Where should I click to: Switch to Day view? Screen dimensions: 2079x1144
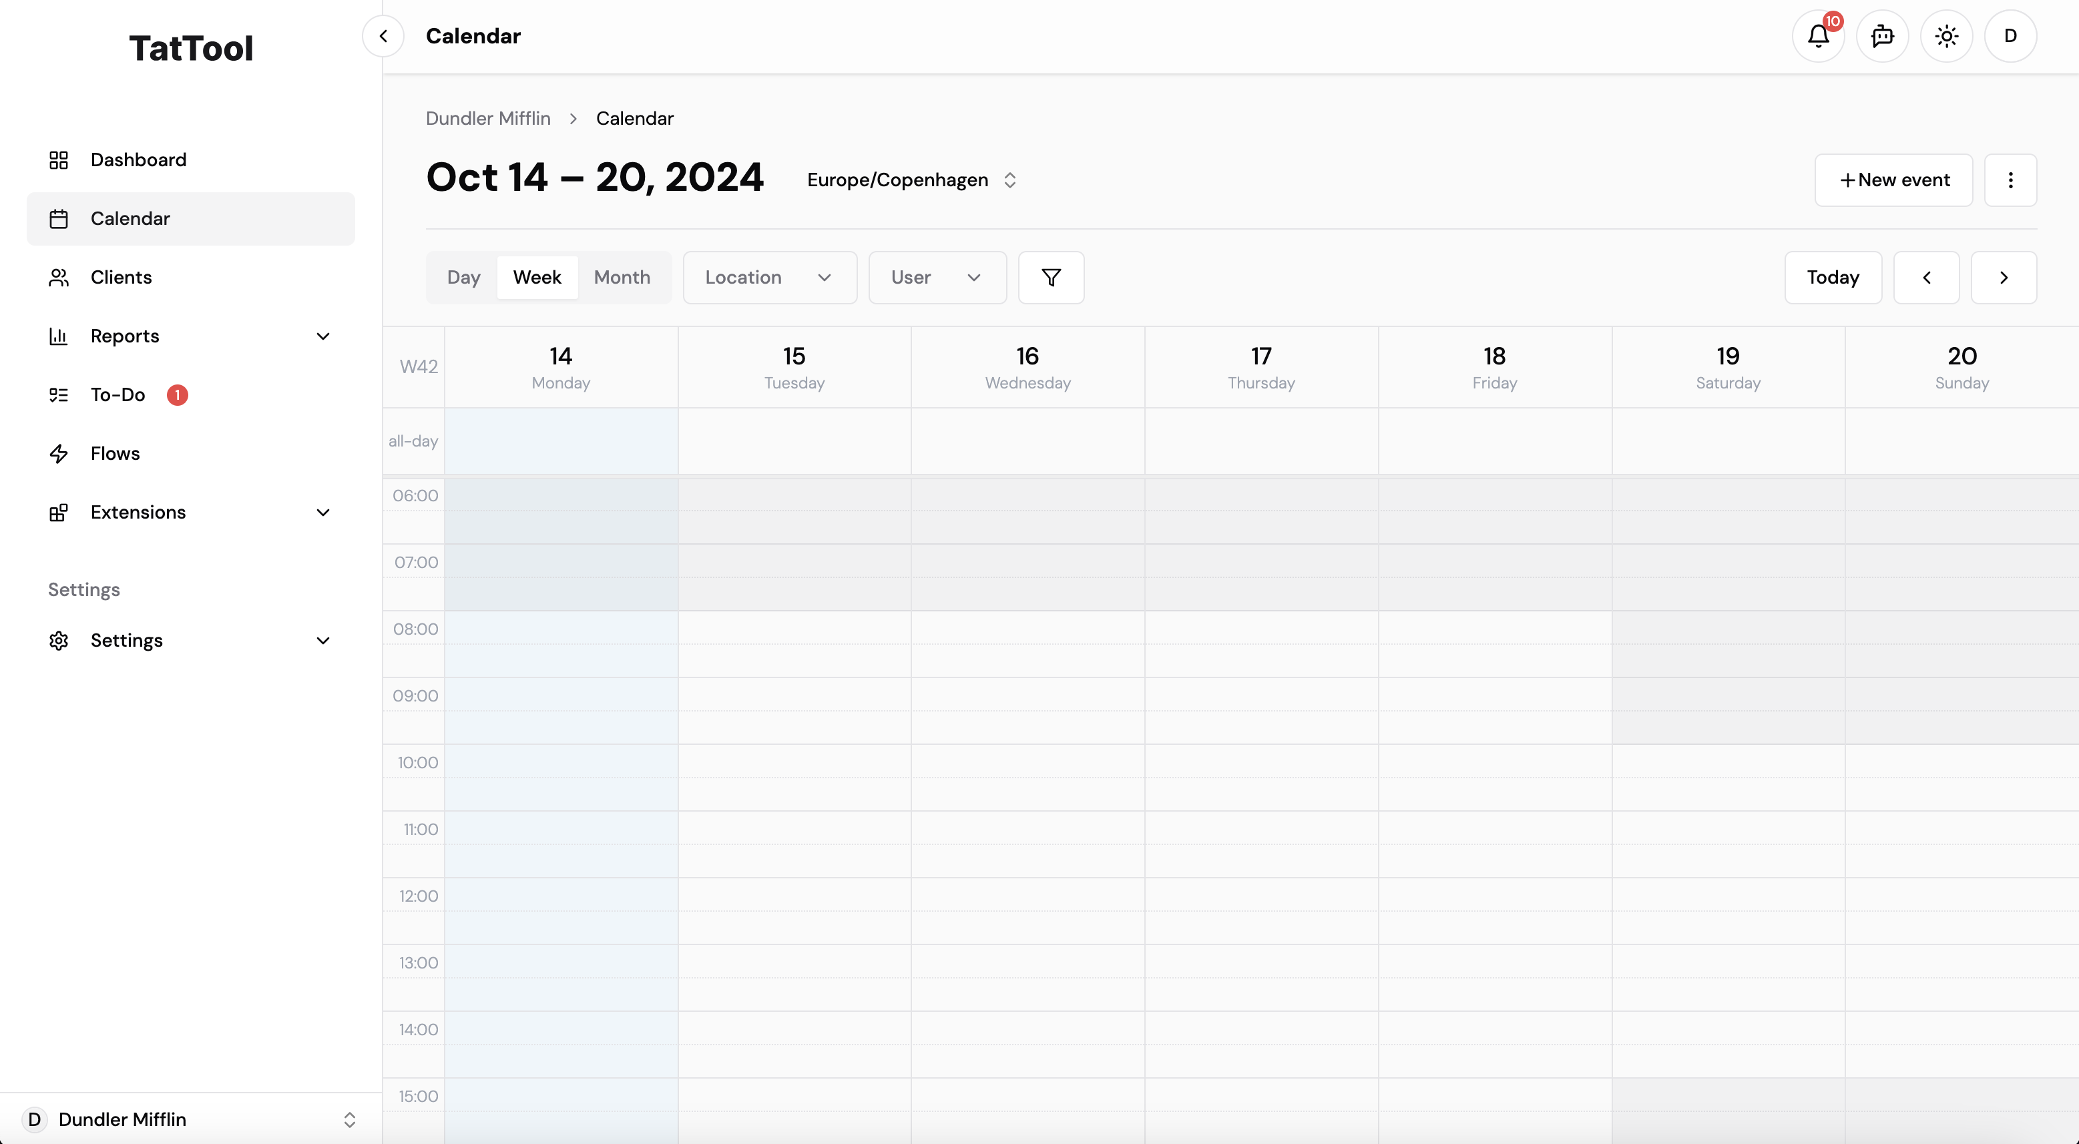(464, 278)
